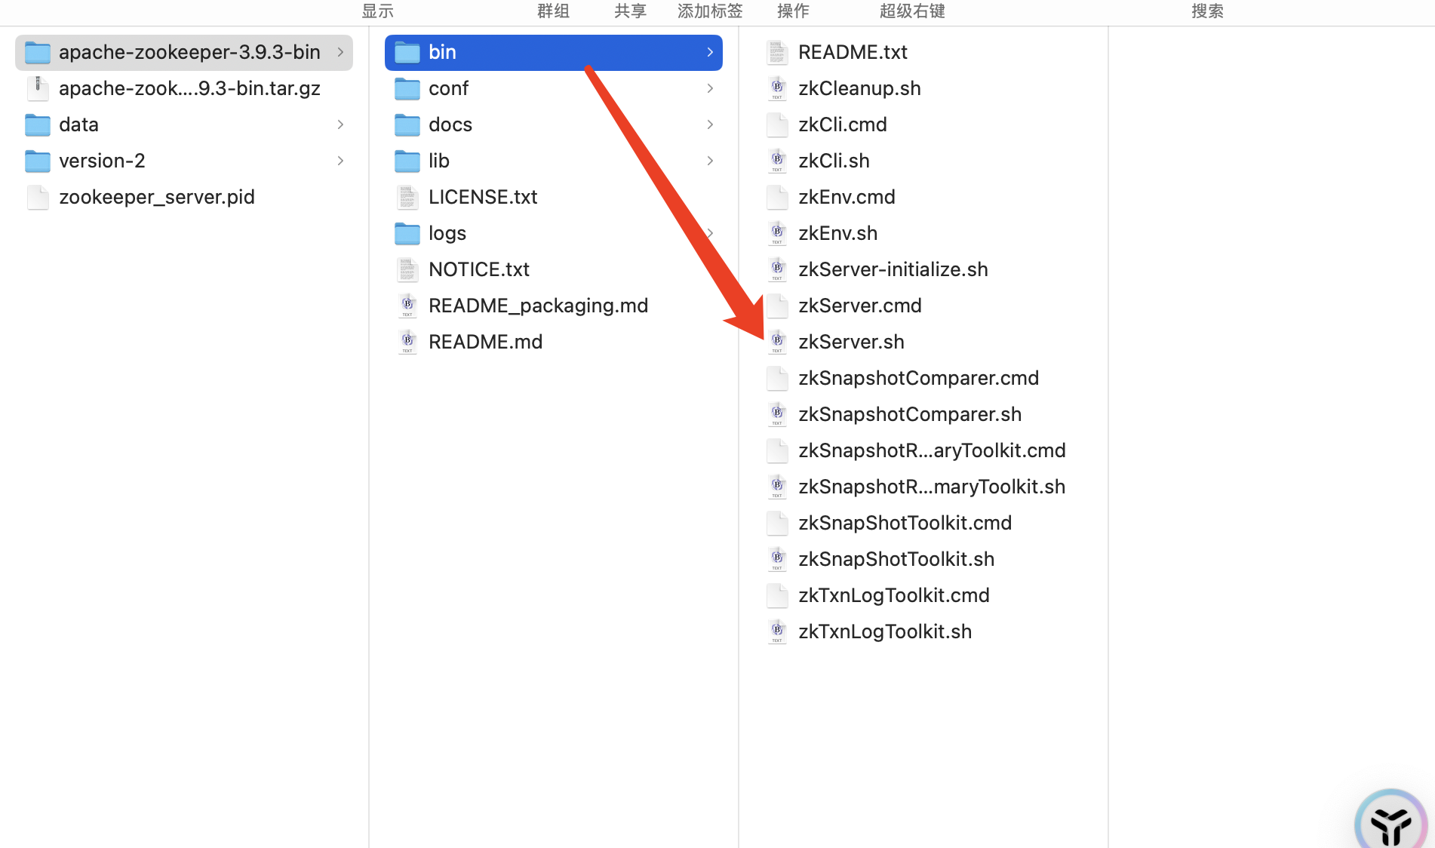Click the 添加标签 toolbar item
The image size is (1435, 848).
point(710,11)
